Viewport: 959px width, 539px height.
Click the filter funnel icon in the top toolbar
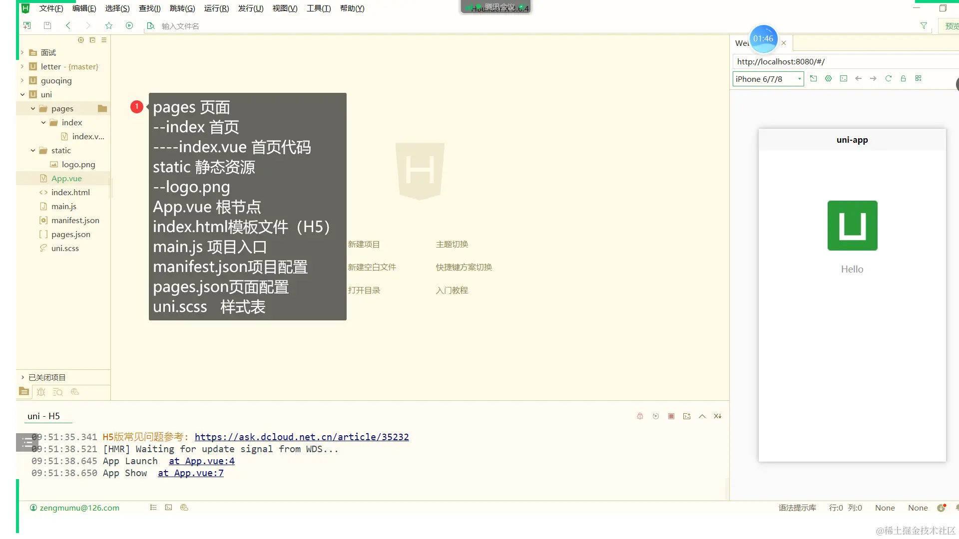point(924,25)
